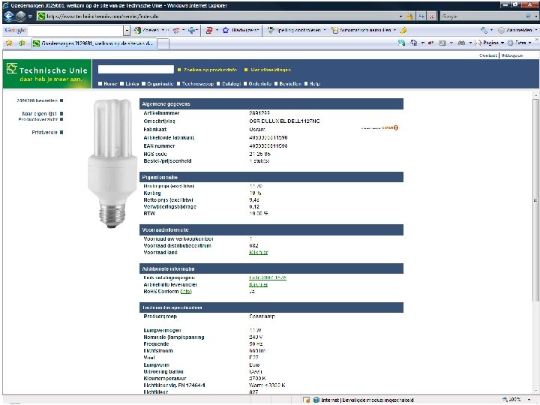Open the Pagina menu
Screen dimensions: 540x405
pos(490,43)
